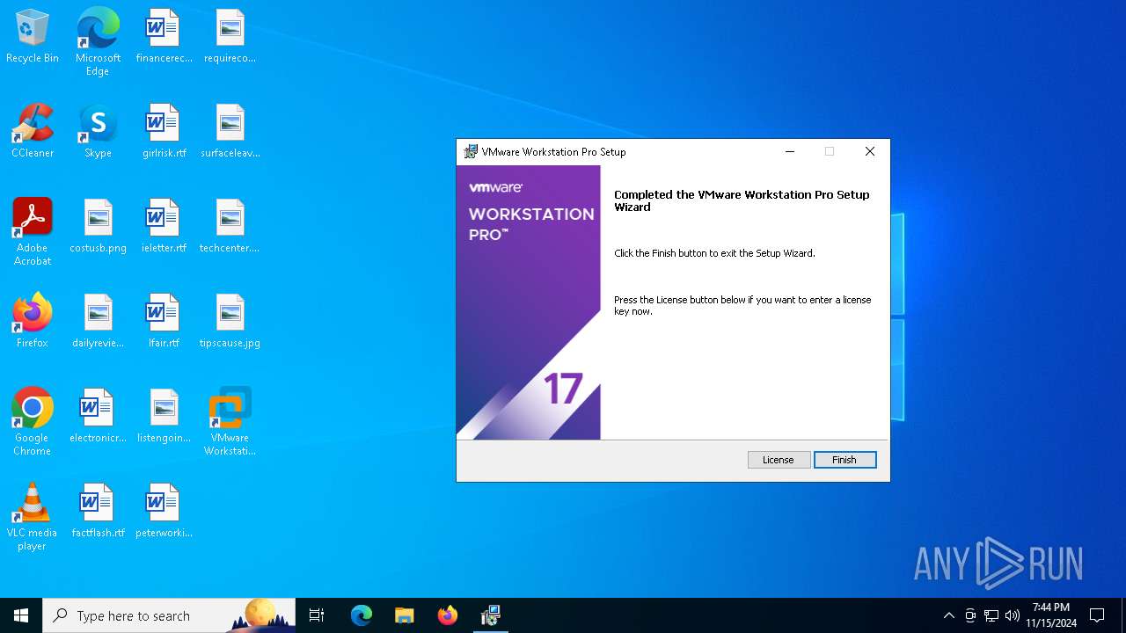Select the Firefox desktop shortcut
The height and width of the screenshot is (633, 1126).
click(x=33, y=322)
